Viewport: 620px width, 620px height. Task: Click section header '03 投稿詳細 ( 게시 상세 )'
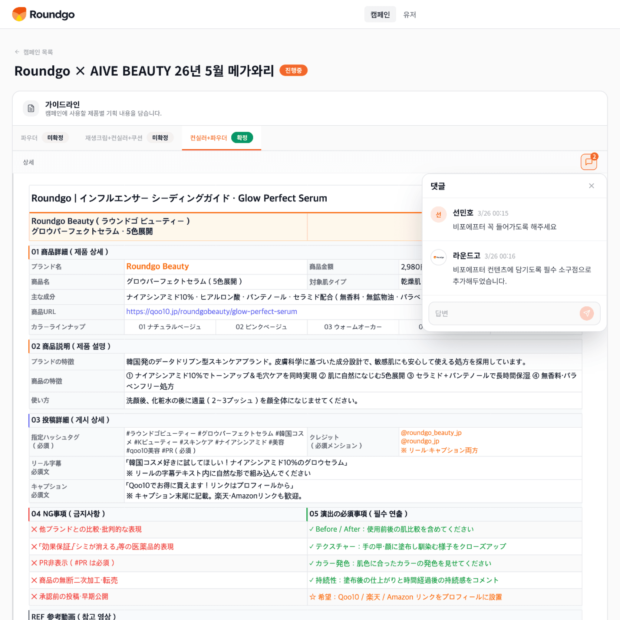coord(70,420)
